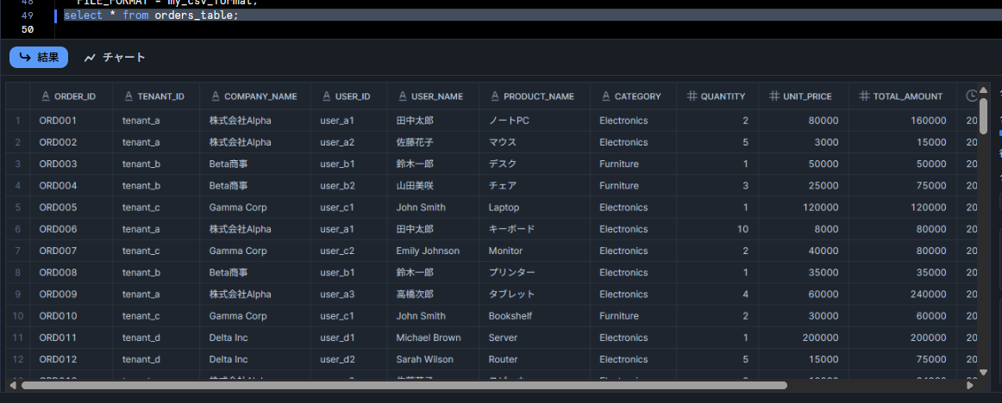Click Gamma Corp cell in ORD007 row
The height and width of the screenshot is (403, 1002).
point(255,251)
